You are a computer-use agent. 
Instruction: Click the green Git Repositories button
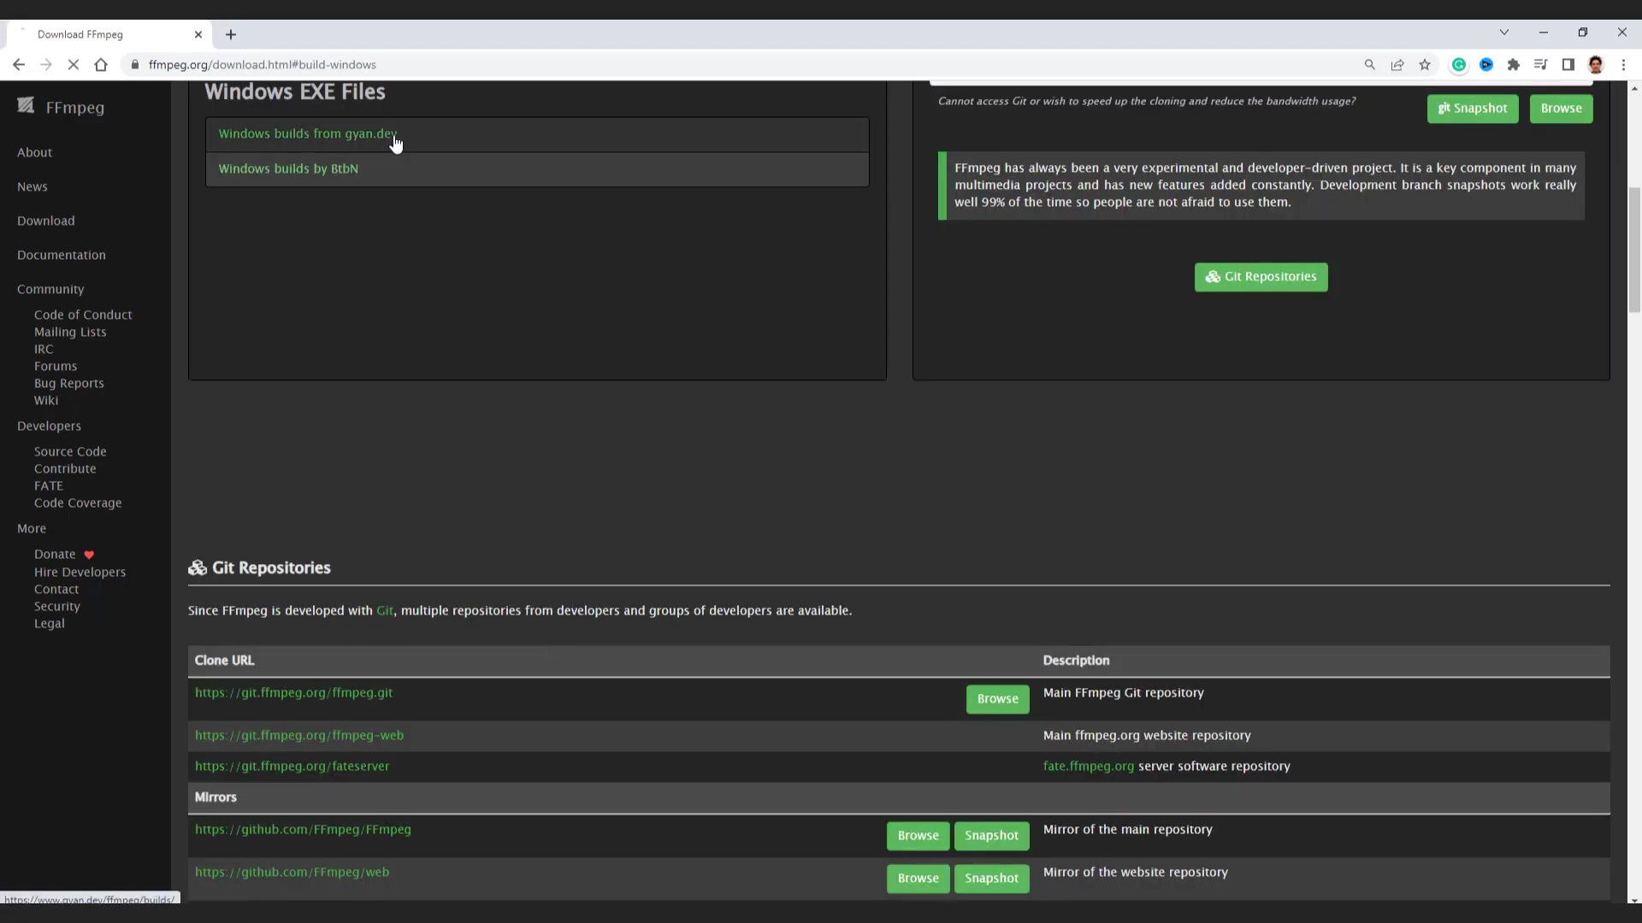pyautogui.click(x=1261, y=277)
